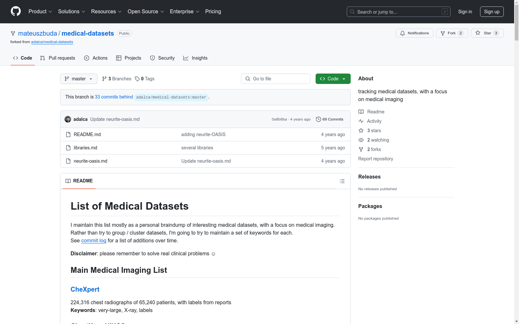Screen dimensions: 519x324
Task: Click the fork icon before mateuszbuda
Action: (x=13, y=33)
